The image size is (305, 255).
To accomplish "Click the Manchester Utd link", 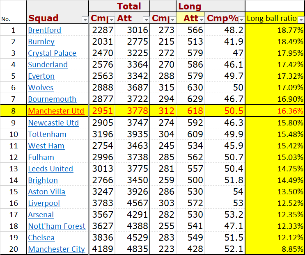I will (x=56, y=111).
